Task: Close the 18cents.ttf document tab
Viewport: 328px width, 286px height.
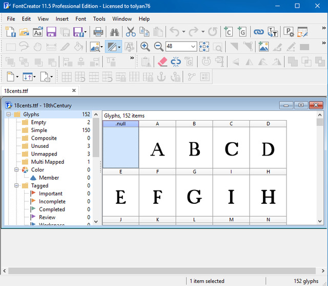Action: point(74,91)
